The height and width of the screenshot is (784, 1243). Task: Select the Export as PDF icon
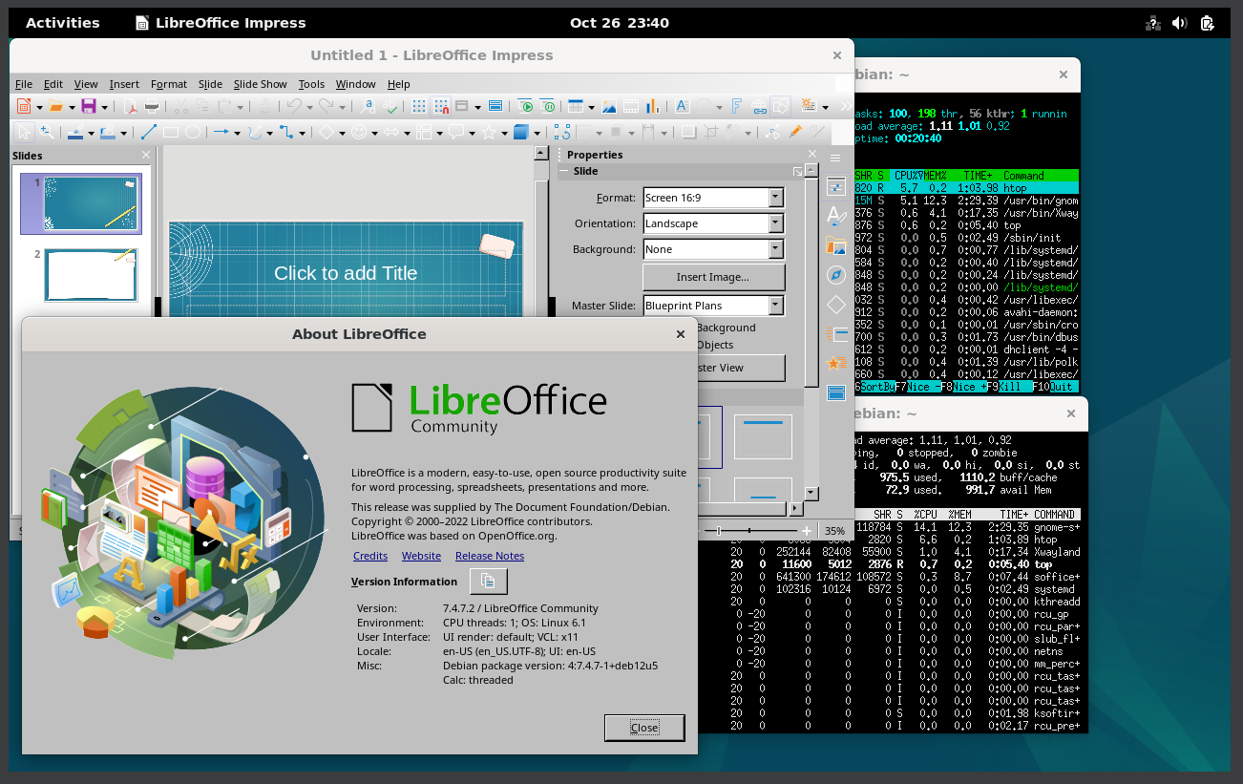tap(132, 106)
